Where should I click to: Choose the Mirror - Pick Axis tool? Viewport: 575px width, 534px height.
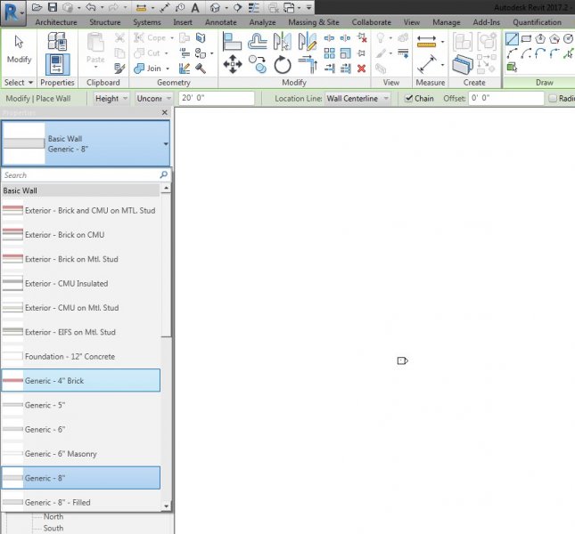(283, 41)
